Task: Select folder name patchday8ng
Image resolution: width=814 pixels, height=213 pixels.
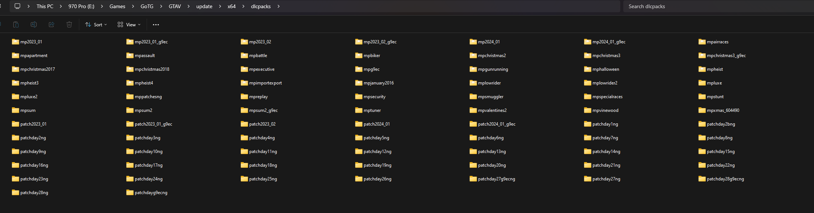Action: pyautogui.click(x=720, y=138)
